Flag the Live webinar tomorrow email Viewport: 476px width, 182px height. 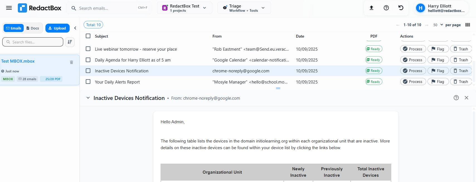(438, 49)
